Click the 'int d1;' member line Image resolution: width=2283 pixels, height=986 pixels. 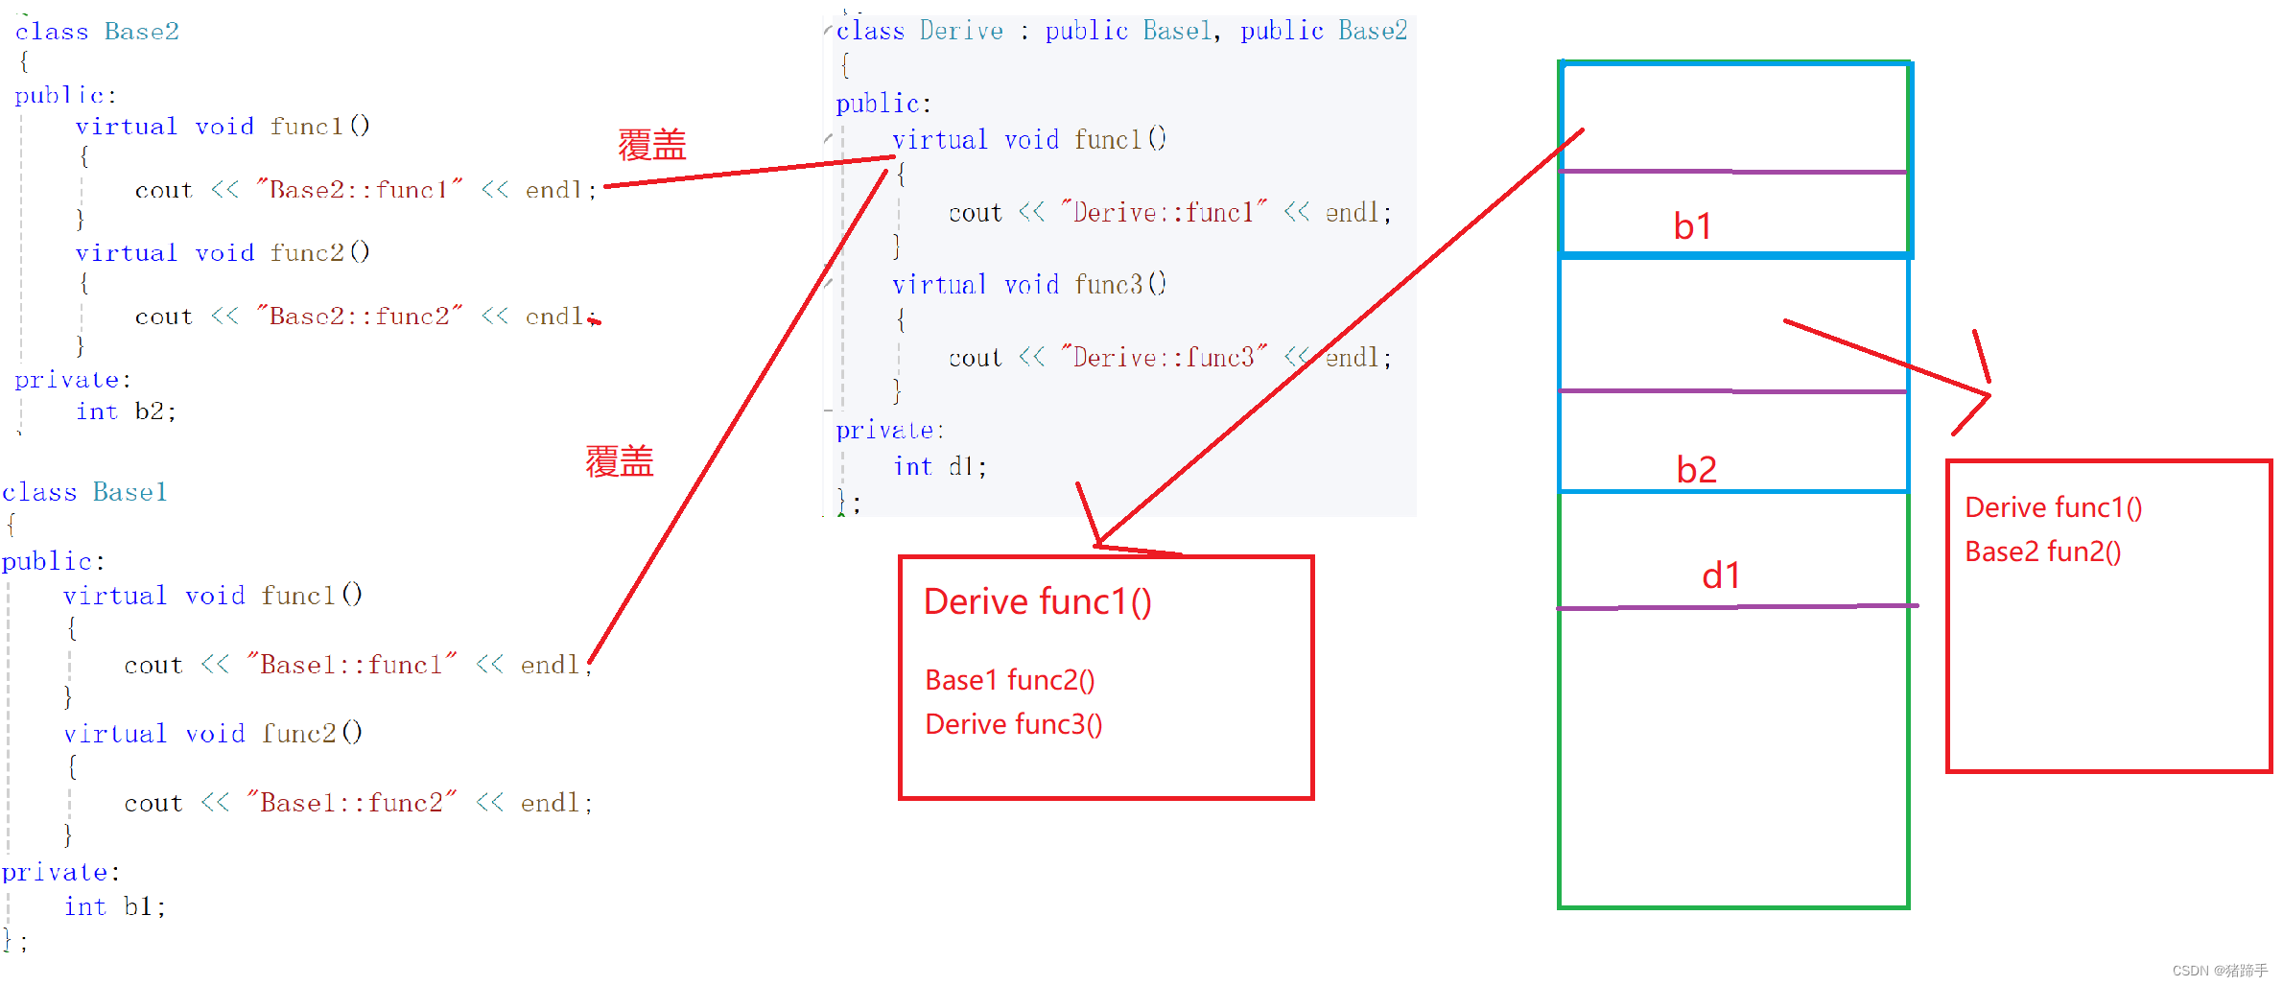click(940, 466)
